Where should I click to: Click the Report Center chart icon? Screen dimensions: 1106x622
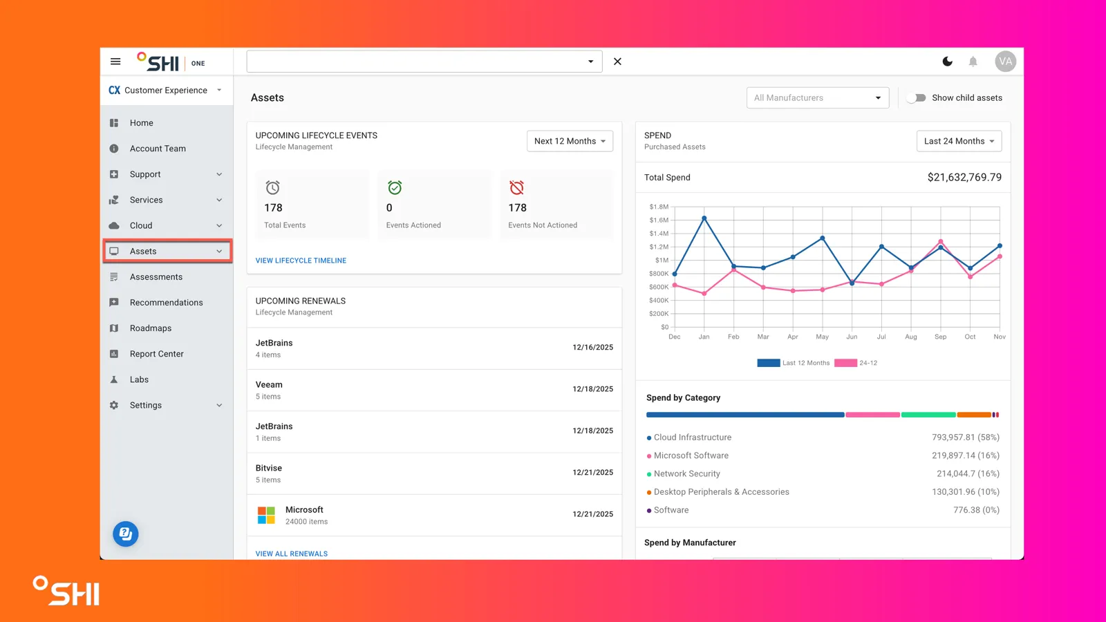114,354
